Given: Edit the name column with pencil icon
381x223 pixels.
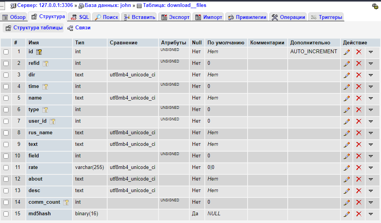Looking at the screenshot, I should [347, 98].
